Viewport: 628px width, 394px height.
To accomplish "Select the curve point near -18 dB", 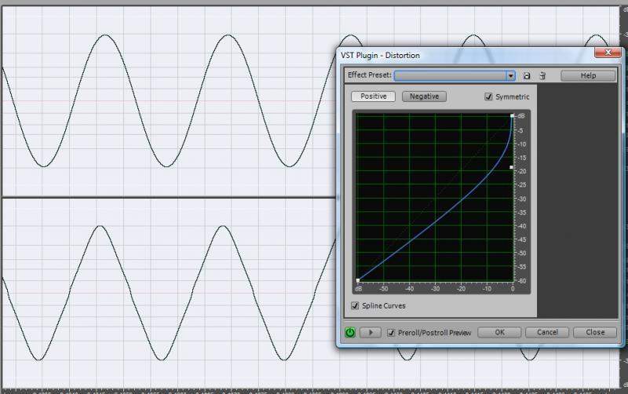I will [x=513, y=167].
